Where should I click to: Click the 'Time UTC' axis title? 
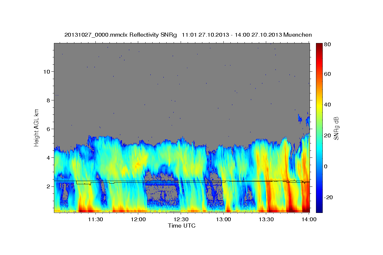[182, 226]
